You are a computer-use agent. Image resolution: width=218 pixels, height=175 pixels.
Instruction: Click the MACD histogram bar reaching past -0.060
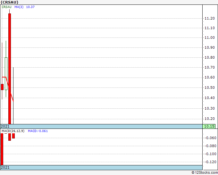pos(10,137)
